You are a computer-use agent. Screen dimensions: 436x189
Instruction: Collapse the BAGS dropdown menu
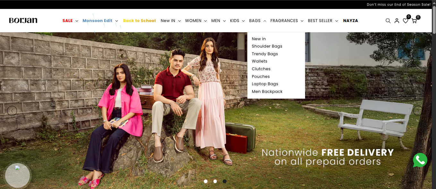[258, 21]
